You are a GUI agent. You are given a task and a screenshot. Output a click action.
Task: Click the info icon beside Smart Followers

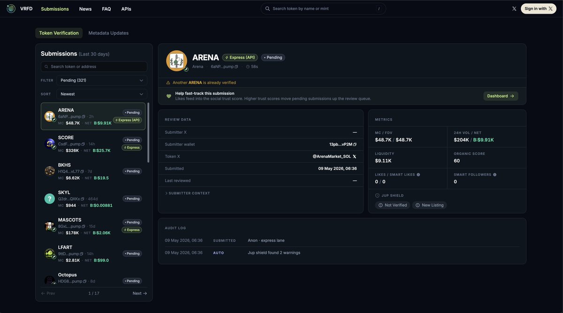(495, 175)
